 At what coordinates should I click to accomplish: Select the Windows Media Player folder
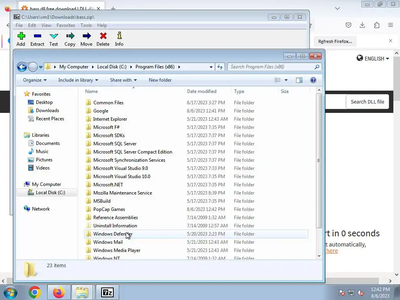coord(196,250)
